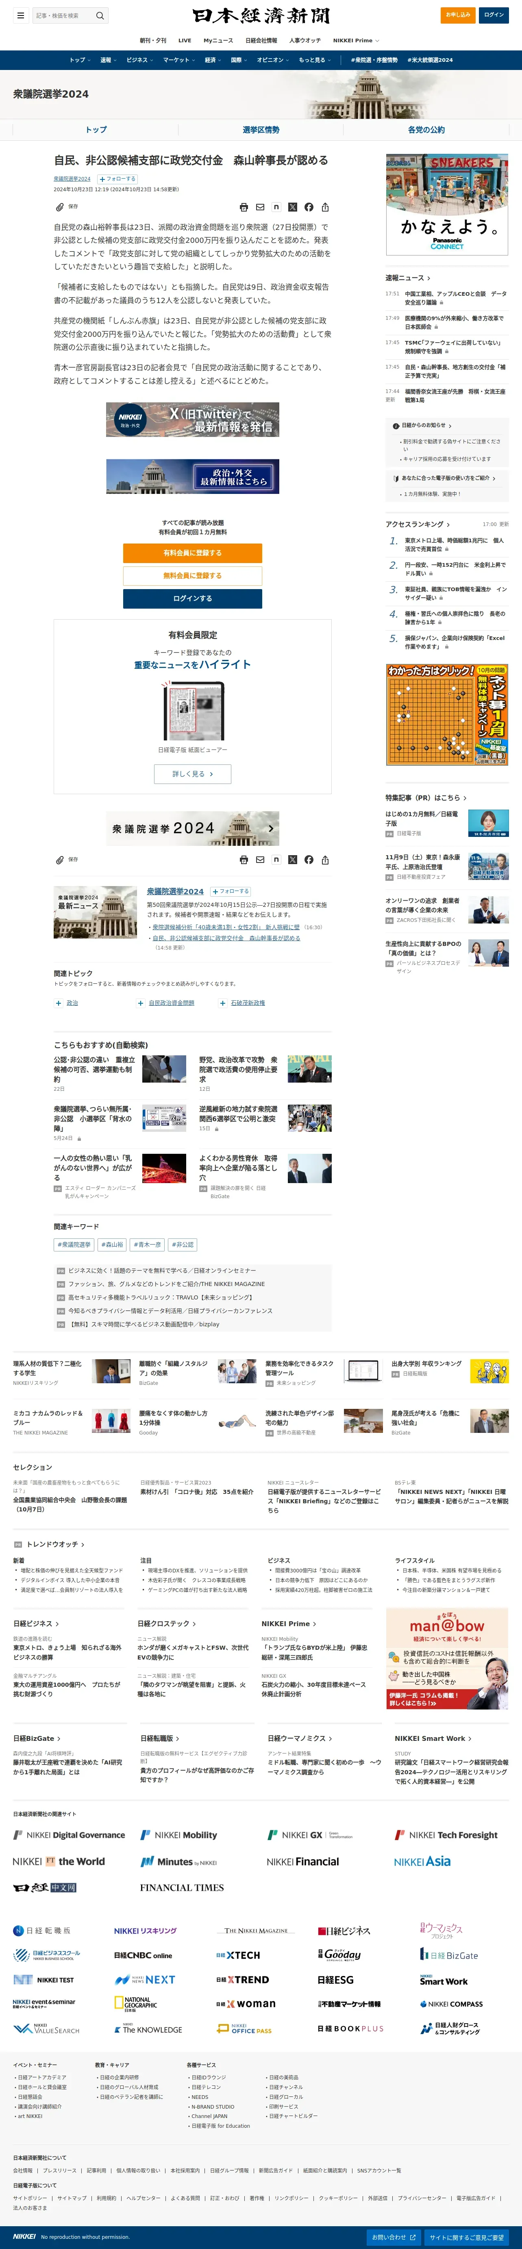Open the X(旧Twitter)で最新情報を発信 banner
This screenshot has width=522, height=2249.
tap(192, 419)
